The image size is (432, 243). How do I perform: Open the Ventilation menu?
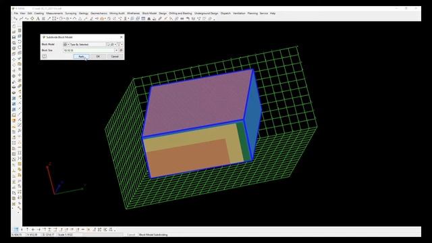(x=239, y=13)
